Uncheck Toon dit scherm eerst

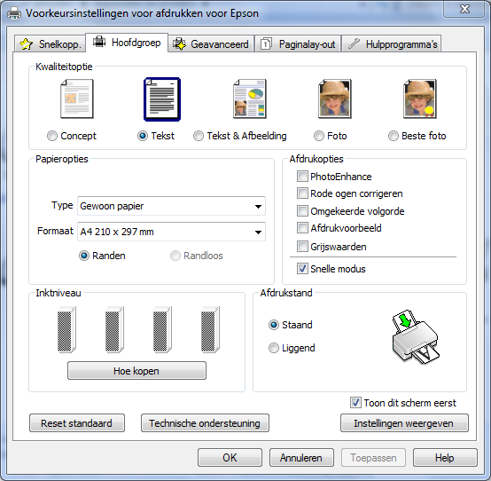(x=355, y=403)
